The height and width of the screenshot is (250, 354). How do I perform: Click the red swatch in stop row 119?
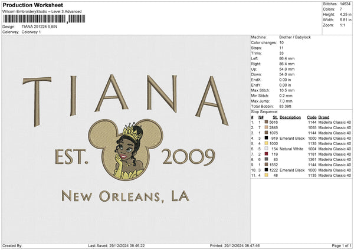coord(267,154)
